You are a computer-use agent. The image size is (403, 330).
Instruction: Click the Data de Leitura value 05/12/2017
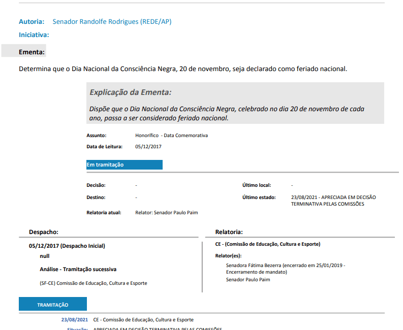[x=148, y=147]
